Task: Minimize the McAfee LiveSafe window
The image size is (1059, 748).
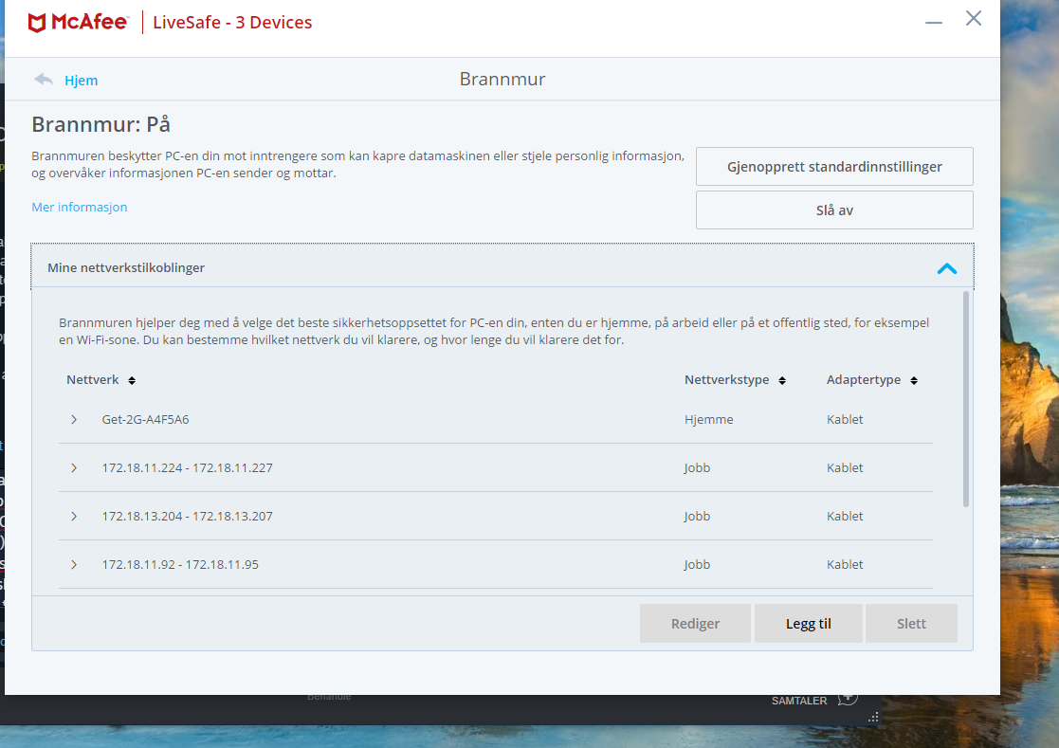Action: click(x=933, y=22)
